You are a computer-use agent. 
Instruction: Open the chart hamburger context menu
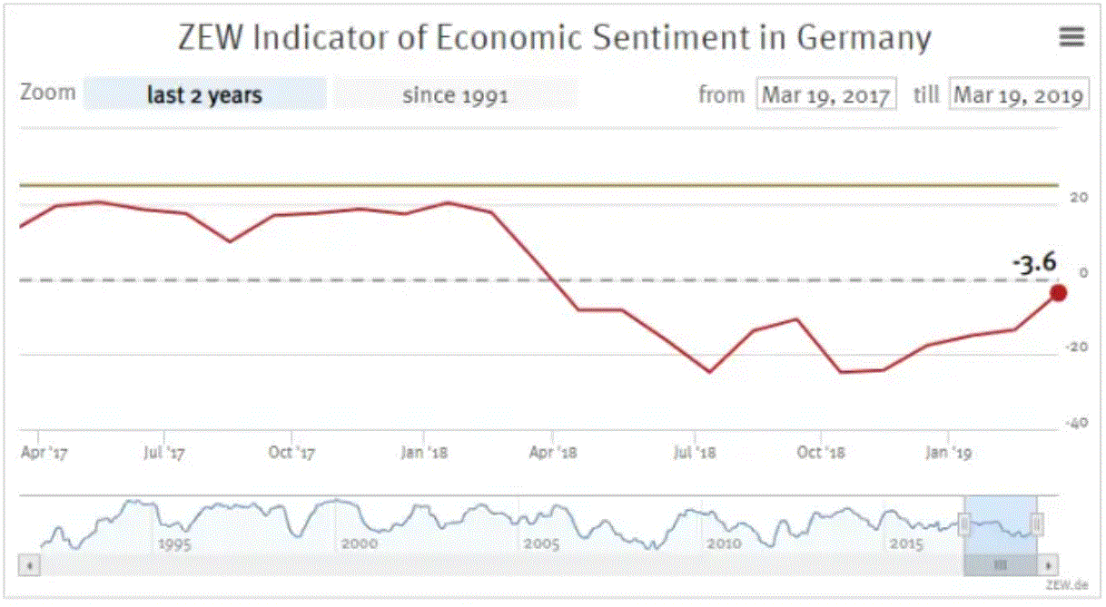coord(1071,36)
